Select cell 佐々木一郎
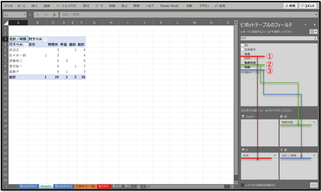The image size is (322, 192). (18, 55)
